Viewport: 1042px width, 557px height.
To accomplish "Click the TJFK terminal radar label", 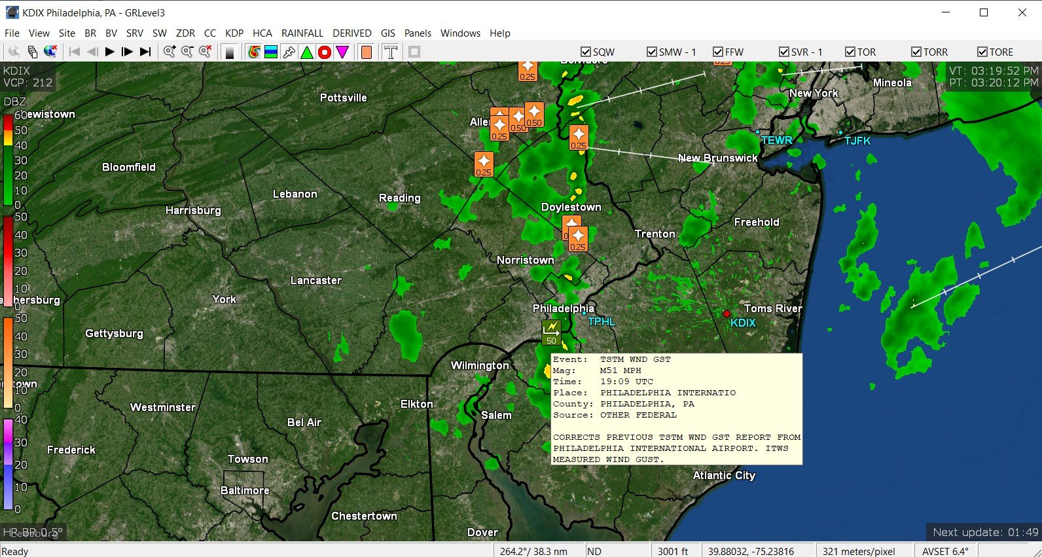I will 857,141.
